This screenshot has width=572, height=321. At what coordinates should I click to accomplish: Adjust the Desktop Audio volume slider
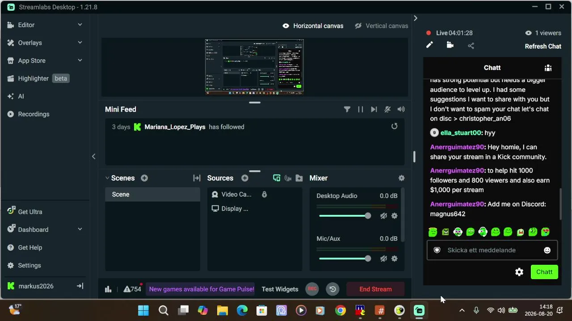(344, 216)
